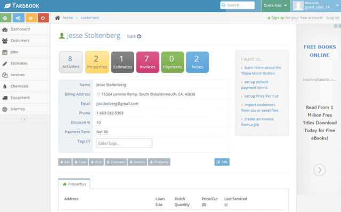Click the home icon in breadcrumb
Image resolution: width=341 pixels, height=212 pixels.
pyautogui.click(x=58, y=18)
